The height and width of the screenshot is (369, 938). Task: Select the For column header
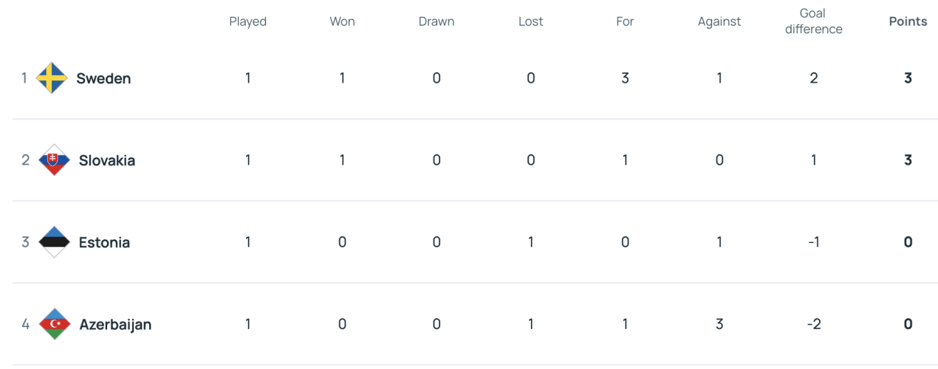tap(625, 21)
